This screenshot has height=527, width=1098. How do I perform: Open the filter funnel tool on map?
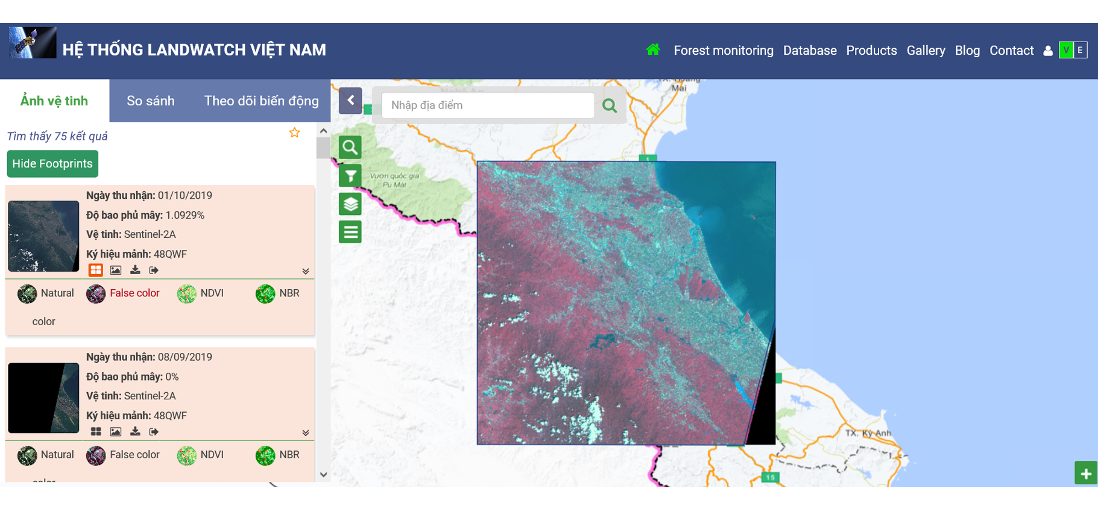350,176
